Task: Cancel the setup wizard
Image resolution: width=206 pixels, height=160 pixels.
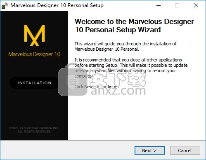Action: (185, 150)
